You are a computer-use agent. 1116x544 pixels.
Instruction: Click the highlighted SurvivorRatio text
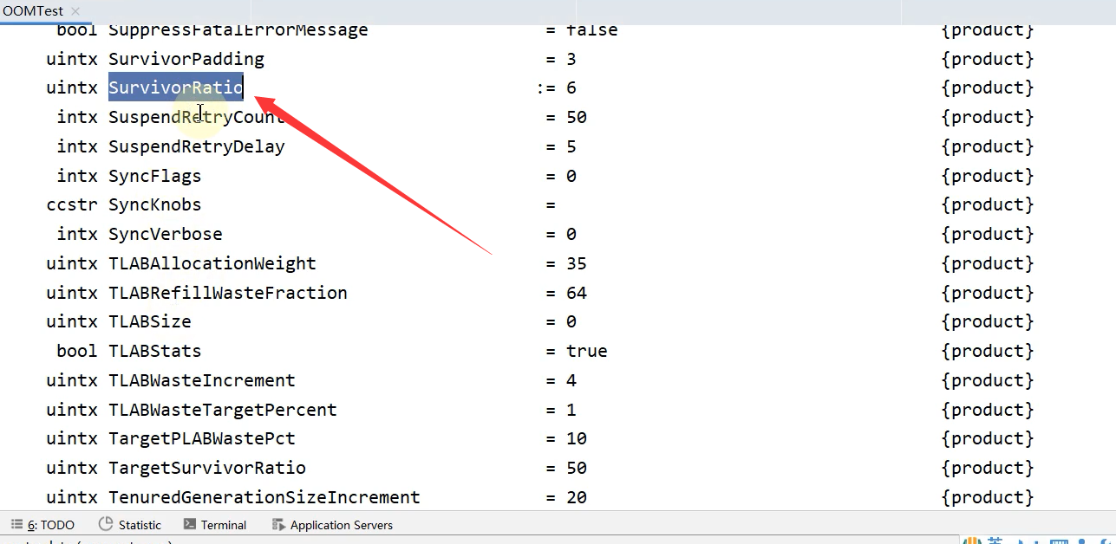click(x=176, y=87)
